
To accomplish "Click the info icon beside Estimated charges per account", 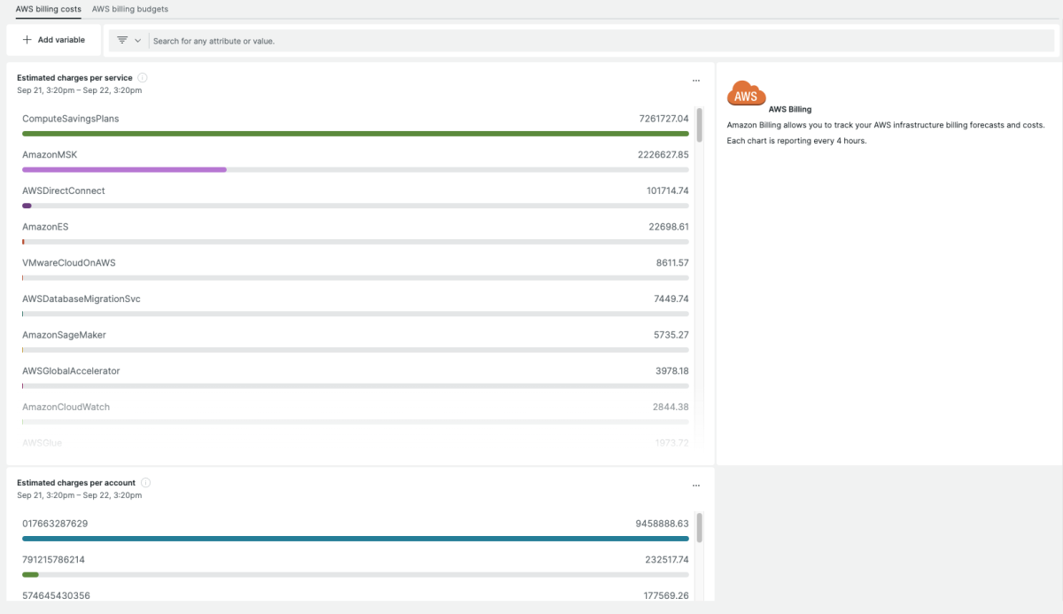I will pyautogui.click(x=146, y=483).
